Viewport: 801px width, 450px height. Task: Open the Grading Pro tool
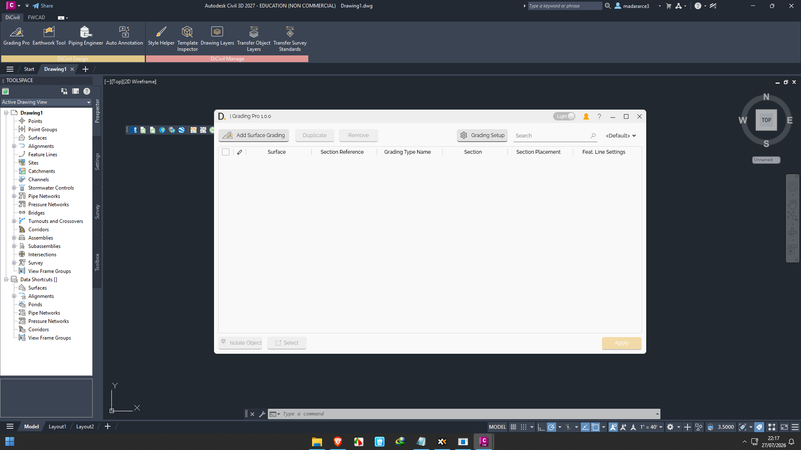coord(16,36)
